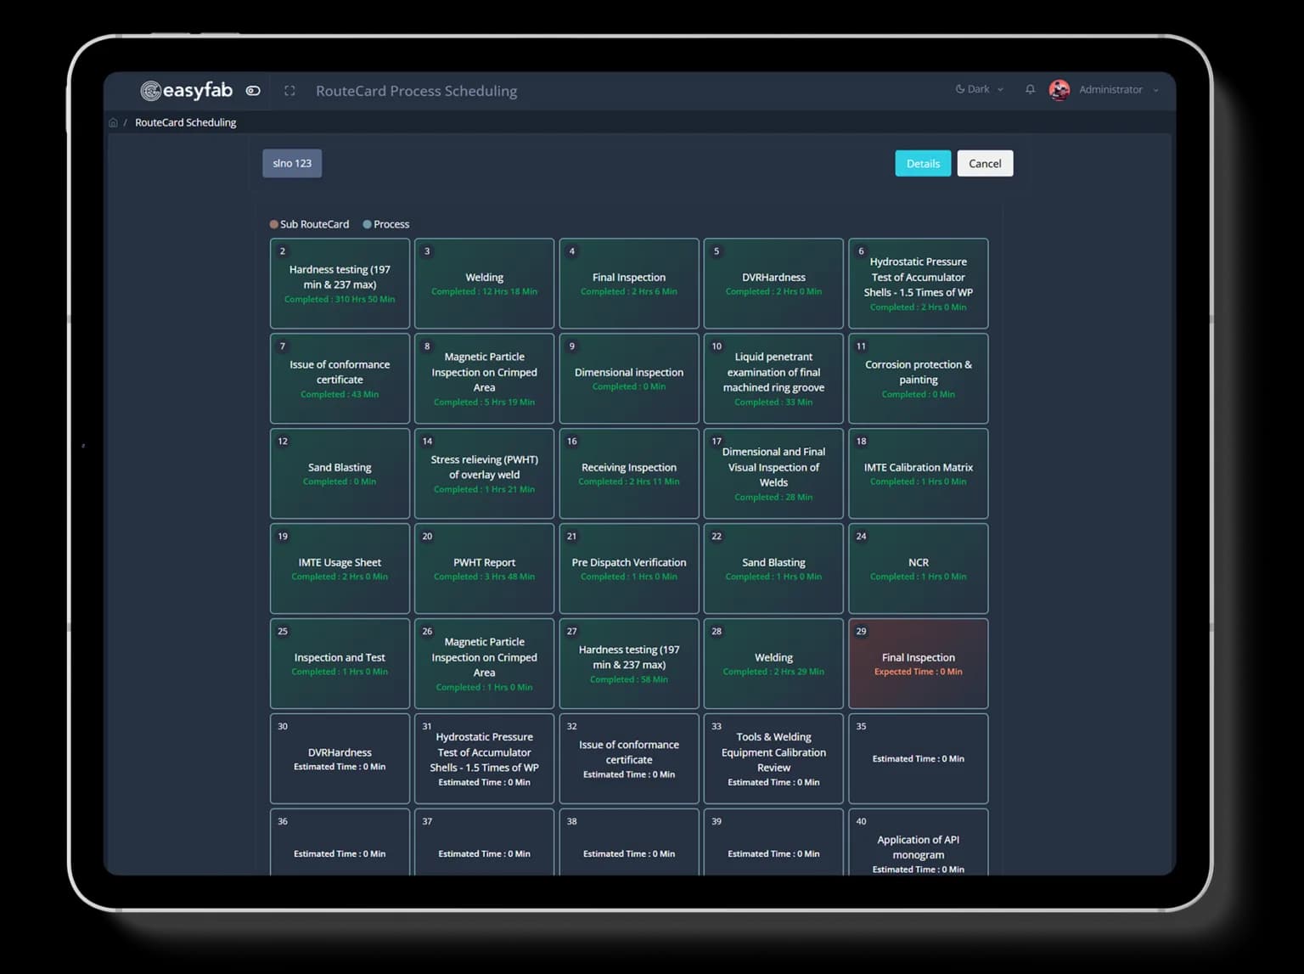Open card 17 Dimensional and Final Visual Inspection
The image size is (1304, 974).
(773, 474)
